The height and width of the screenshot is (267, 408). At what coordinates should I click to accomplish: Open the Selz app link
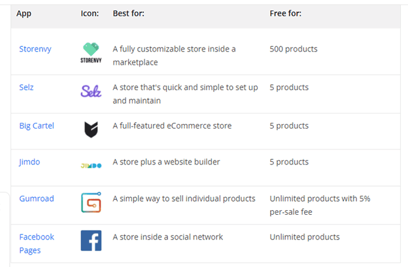[26, 87]
